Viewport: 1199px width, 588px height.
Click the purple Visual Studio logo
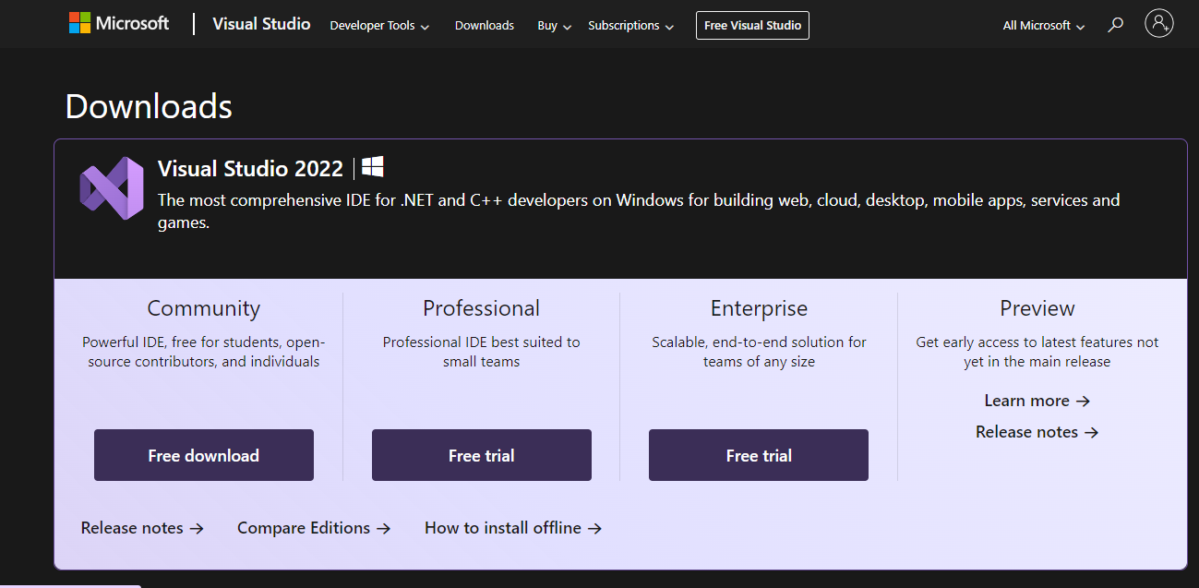[112, 188]
